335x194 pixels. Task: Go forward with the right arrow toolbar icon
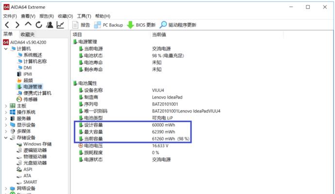17,25
